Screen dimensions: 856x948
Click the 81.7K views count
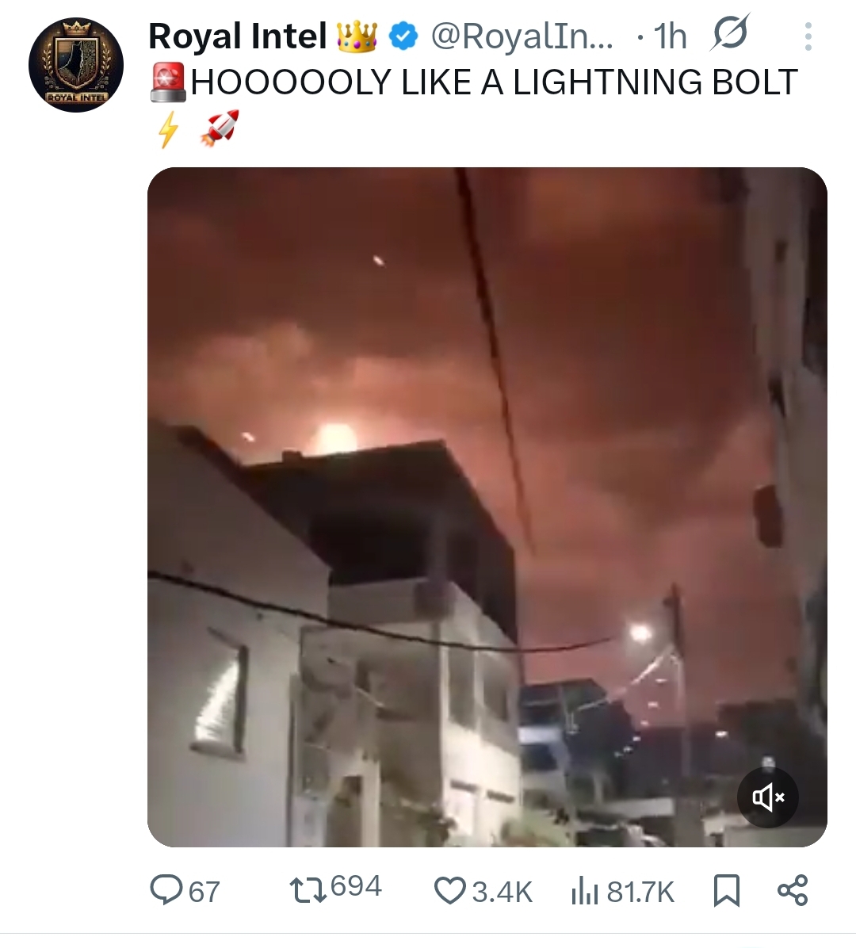pos(640,893)
